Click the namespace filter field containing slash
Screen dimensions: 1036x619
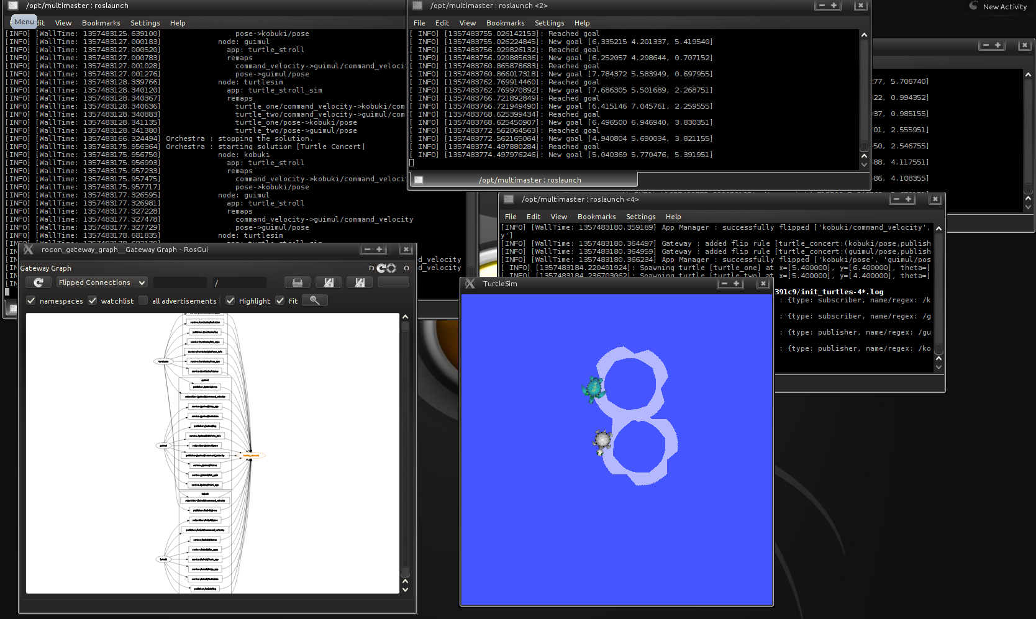pos(239,282)
